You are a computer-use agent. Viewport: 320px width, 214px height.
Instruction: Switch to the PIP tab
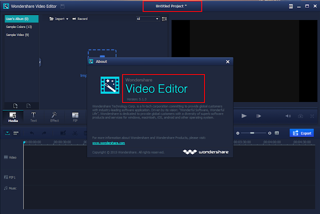pyautogui.click(x=75, y=117)
